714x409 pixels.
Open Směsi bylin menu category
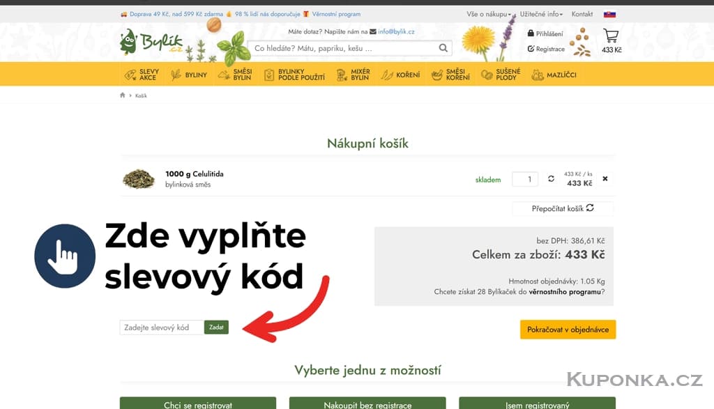tap(234, 75)
